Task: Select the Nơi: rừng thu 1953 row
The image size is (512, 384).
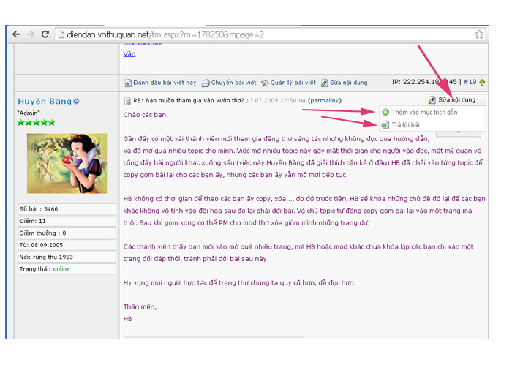Action: 67,257
